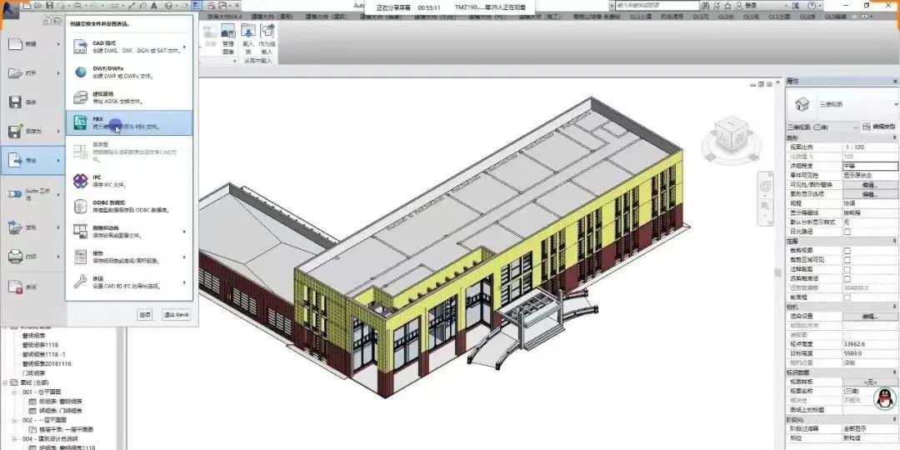
Task: Click the DWF/DWFx globe icon
Action: click(81, 72)
